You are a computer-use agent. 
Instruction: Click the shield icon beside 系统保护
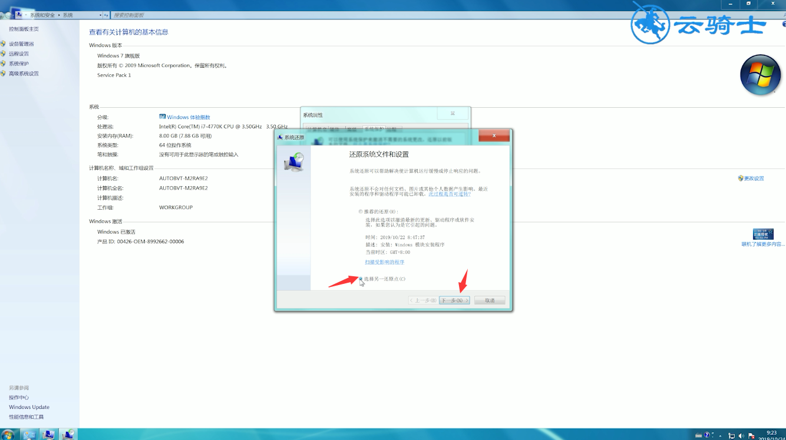point(3,64)
